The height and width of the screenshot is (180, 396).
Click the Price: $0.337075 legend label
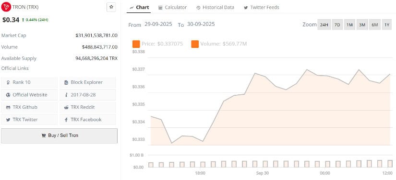(x=162, y=44)
